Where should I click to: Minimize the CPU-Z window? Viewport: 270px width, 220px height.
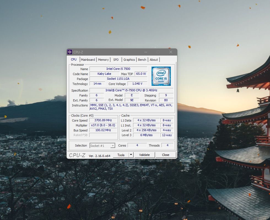tap(146, 52)
